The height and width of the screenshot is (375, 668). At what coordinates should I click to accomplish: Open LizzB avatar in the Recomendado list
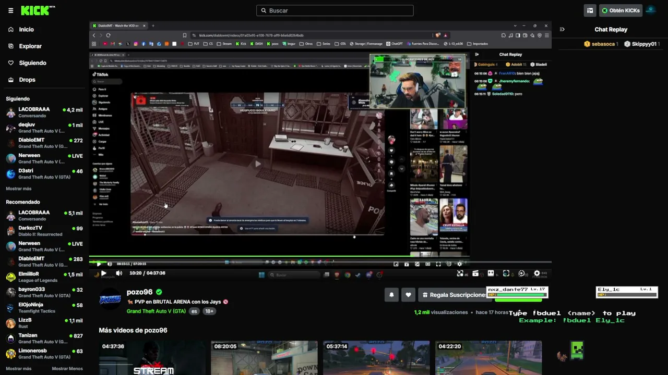[10, 323]
